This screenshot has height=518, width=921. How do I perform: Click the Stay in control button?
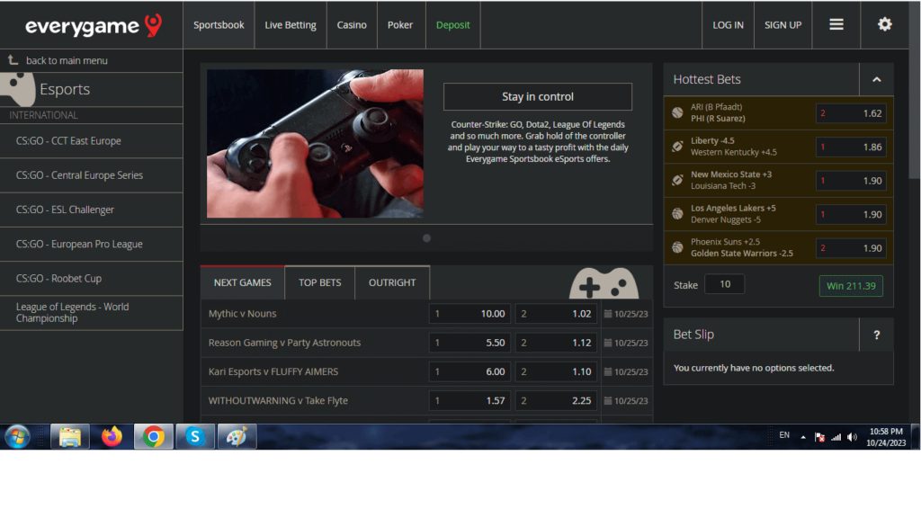coord(538,96)
